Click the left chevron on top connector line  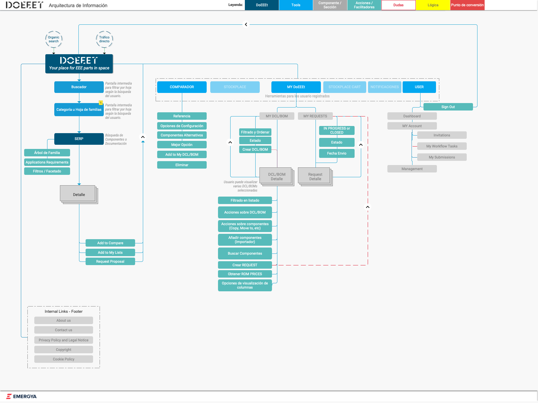tap(246, 24)
